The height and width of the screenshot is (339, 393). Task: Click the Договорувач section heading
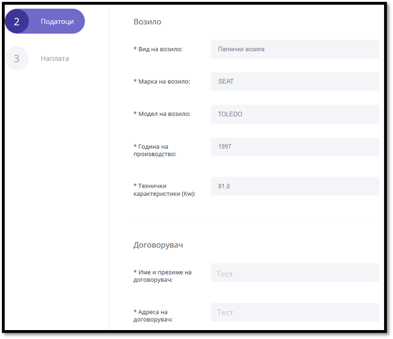coord(158,245)
